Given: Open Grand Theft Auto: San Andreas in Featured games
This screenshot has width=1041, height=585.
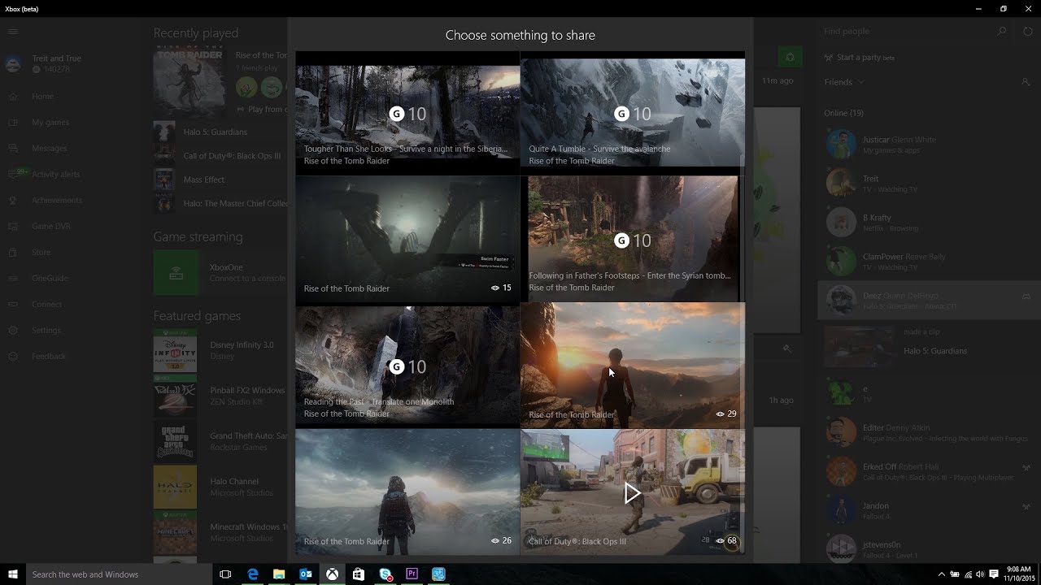Looking at the screenshot, I should 220,441.
